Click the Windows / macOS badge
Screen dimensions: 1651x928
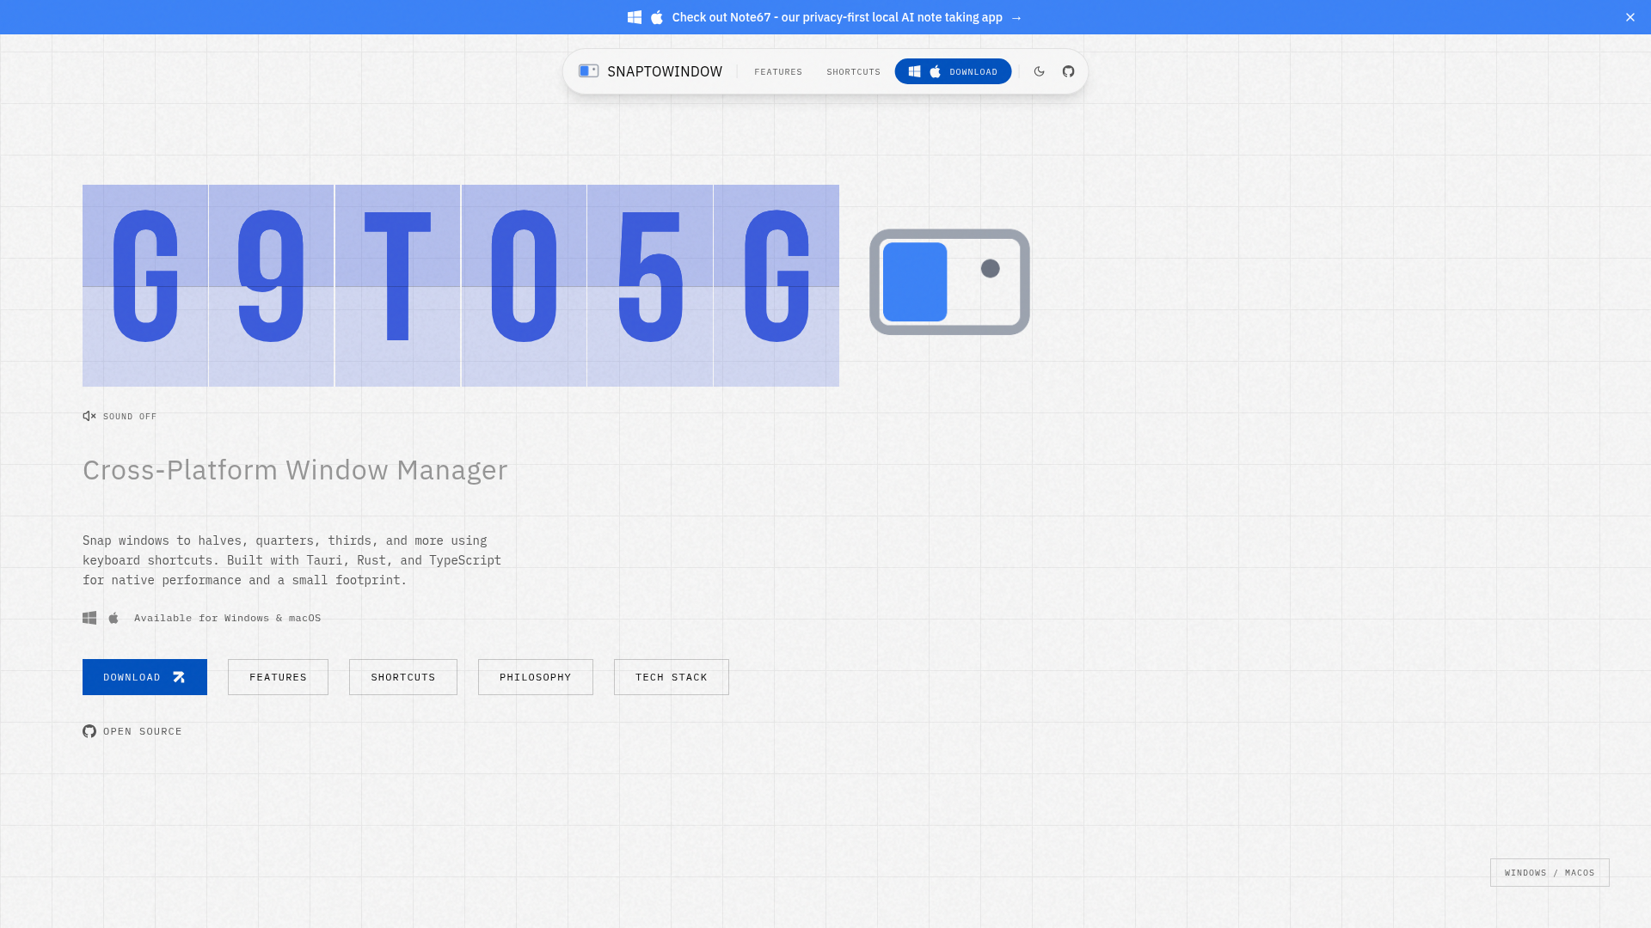click(x=1549, y=872)
